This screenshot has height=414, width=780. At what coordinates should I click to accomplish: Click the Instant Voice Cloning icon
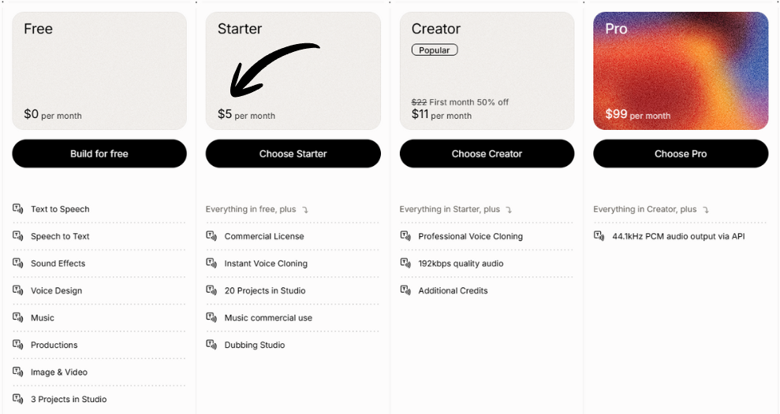tap(211, 263)
